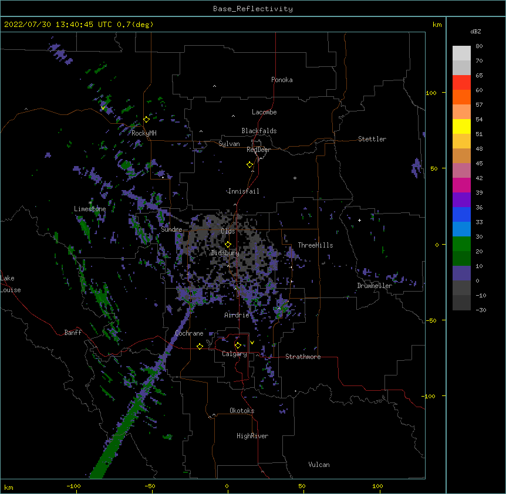Click the Strathmore label
Screen dimensions: 506x494
tap(303, 357)
